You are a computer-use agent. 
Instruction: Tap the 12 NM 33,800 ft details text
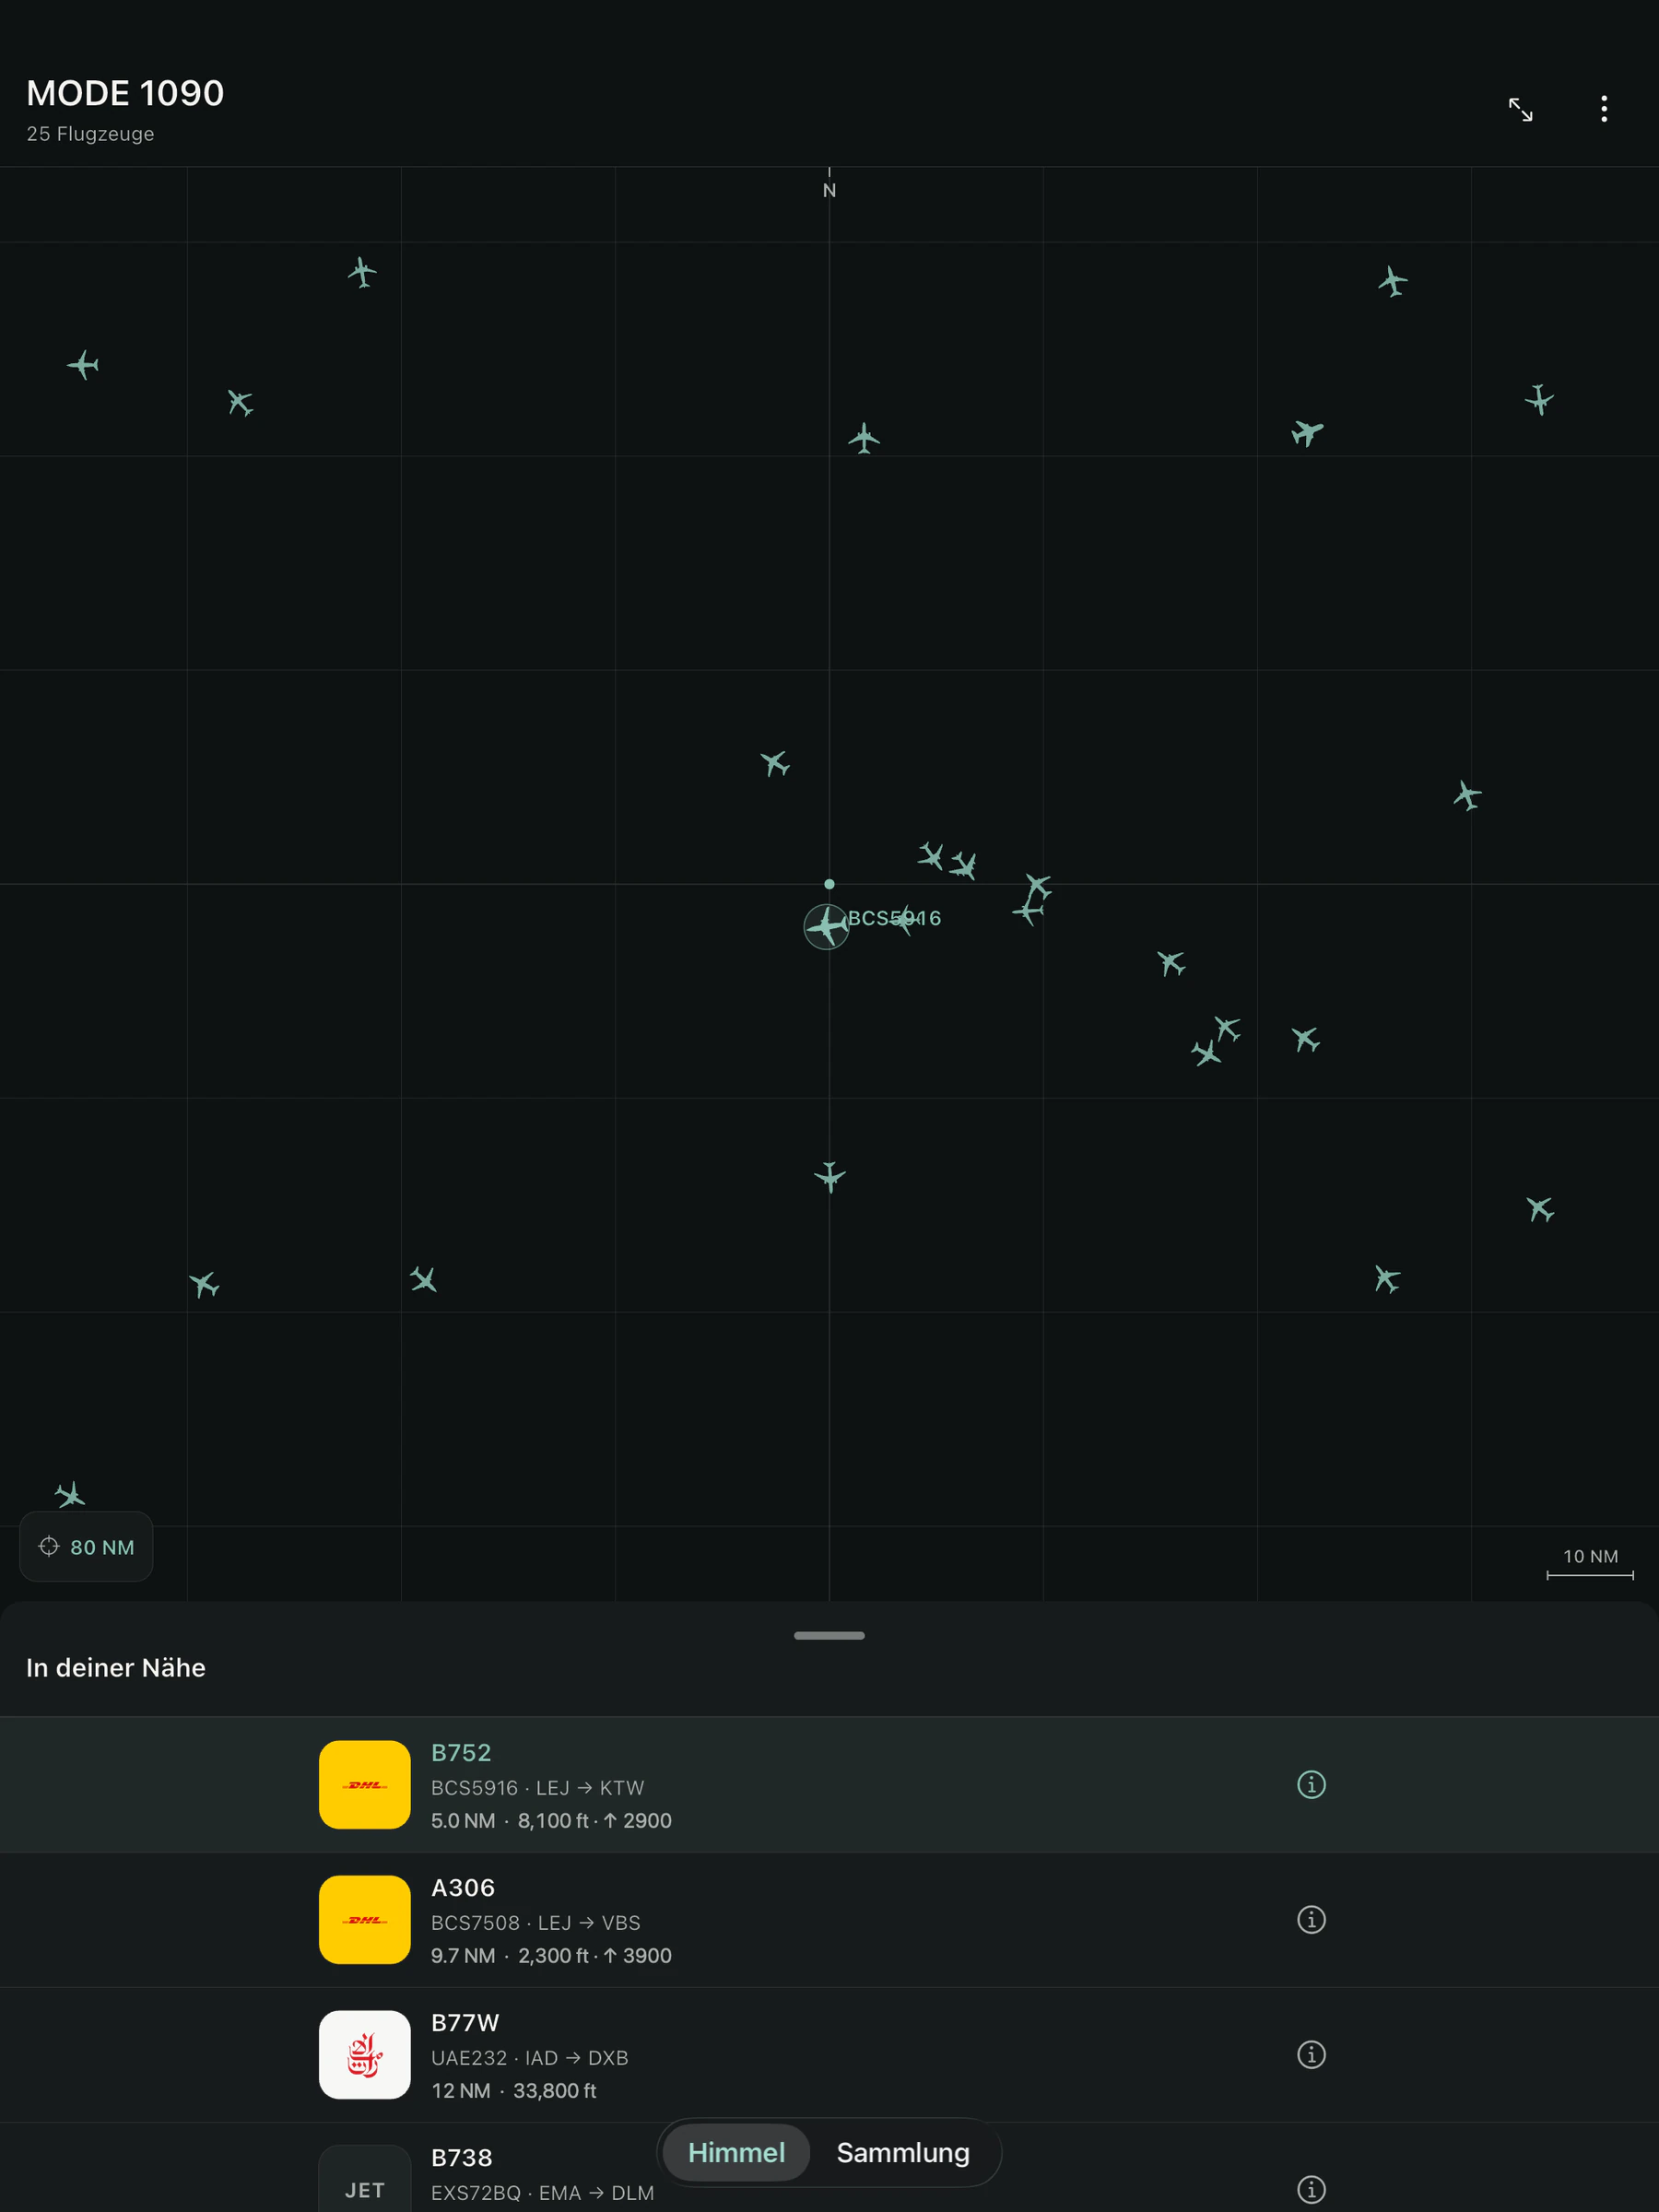[x=513, y=2090]
